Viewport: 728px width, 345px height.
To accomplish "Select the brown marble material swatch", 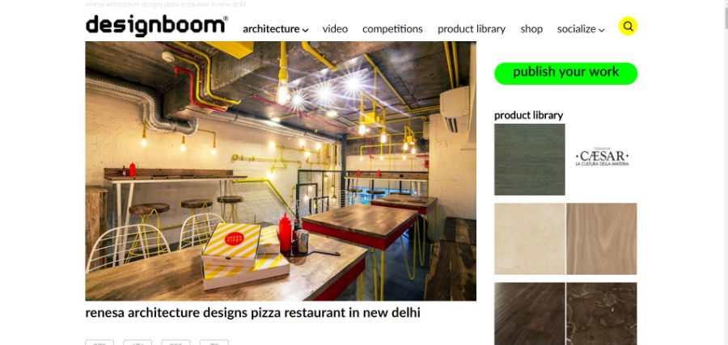I will click(601, 313).
